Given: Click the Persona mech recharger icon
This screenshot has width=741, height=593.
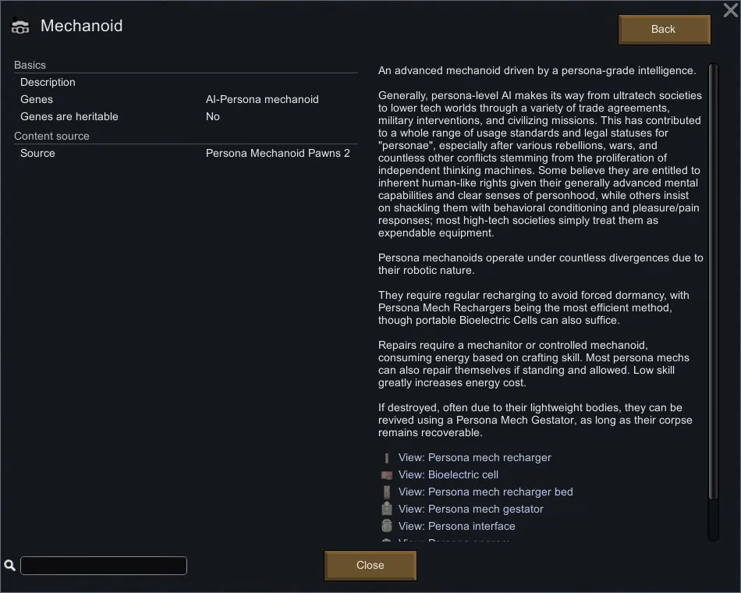Looking at the screenshot, I should click(x=386, y=458).
